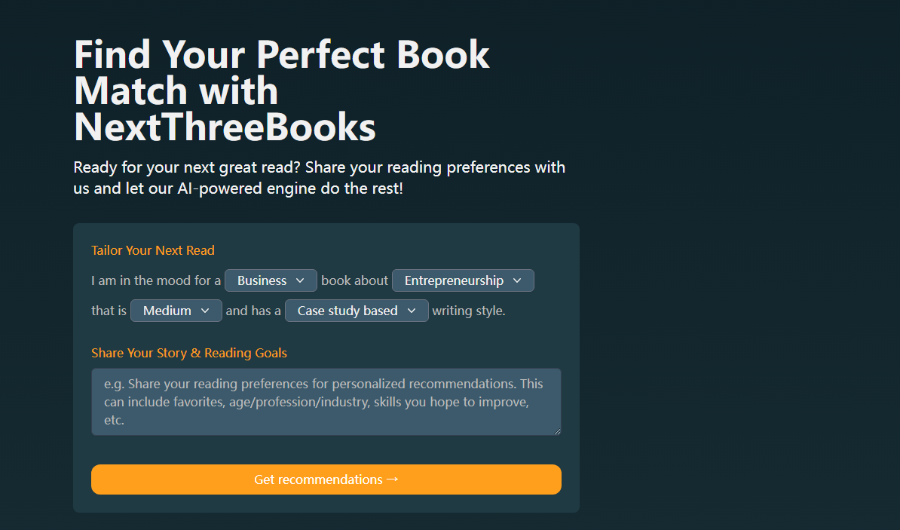Click the arrow on Get recommendations button
This screenshot has height=530, width=900.
392,479
